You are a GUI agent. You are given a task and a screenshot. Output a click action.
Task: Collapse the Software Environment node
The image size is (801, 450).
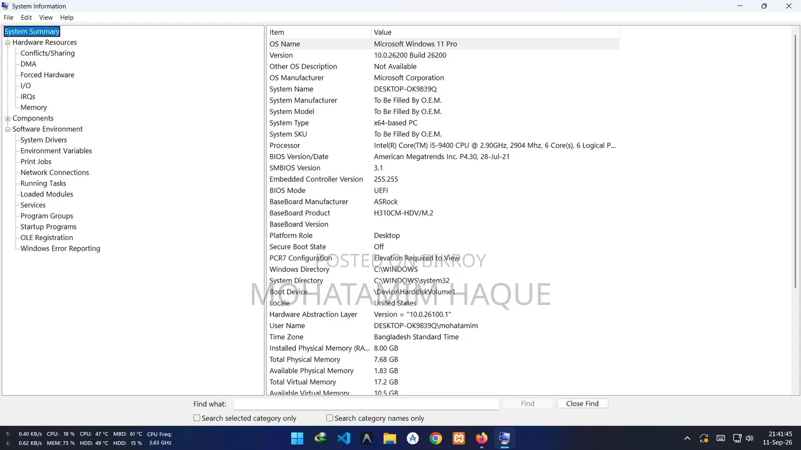(8, 129)
